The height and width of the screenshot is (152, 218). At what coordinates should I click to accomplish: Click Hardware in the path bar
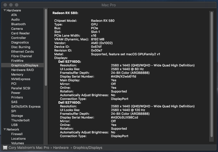coord(61,147)
